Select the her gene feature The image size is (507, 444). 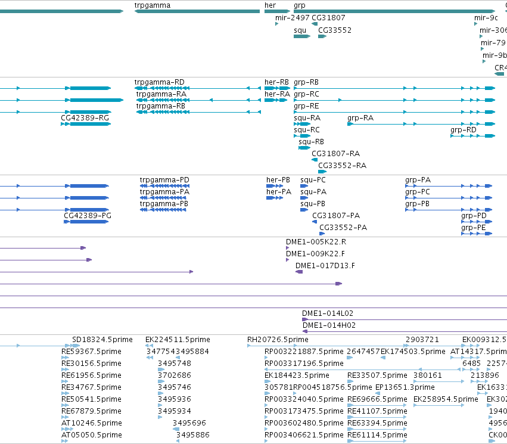coord(277,11)
